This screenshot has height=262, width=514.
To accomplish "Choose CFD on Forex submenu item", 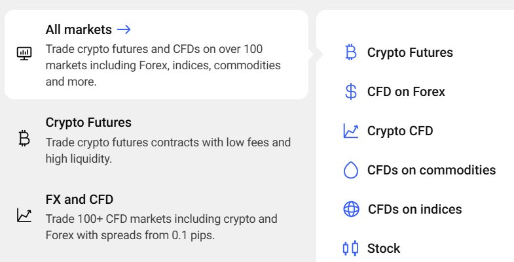I will tap(406, 91).
